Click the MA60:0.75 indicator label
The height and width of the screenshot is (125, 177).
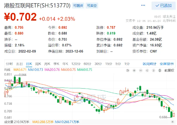(85, 70)
